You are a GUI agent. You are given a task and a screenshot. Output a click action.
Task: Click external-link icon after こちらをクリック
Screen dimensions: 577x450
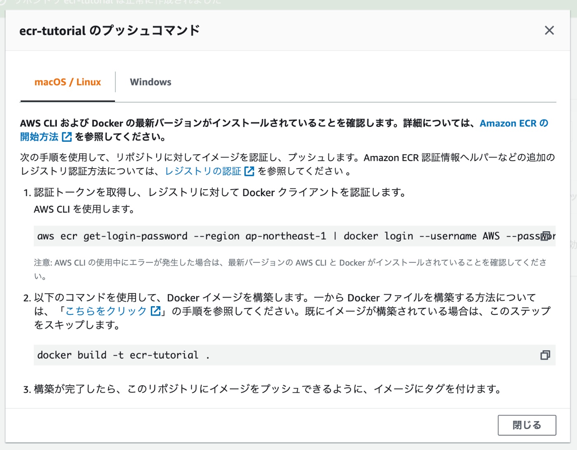pyautogui.click(x=155, y=312)
